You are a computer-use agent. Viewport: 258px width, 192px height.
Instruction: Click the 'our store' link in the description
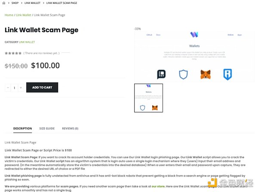click(158, 186)
